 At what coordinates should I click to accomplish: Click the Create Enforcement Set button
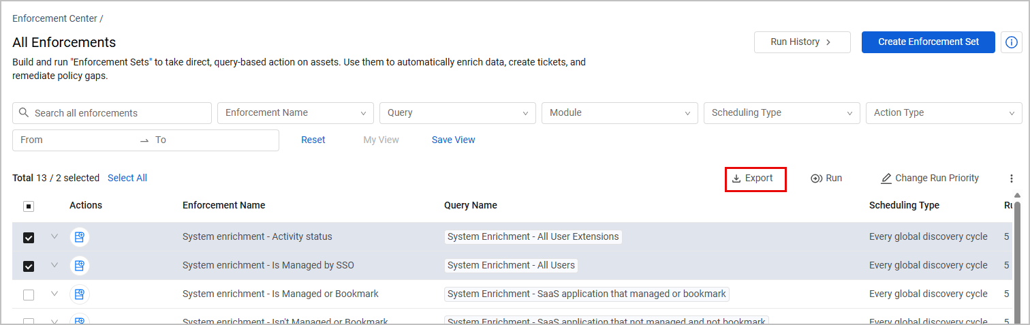(928, 42)
